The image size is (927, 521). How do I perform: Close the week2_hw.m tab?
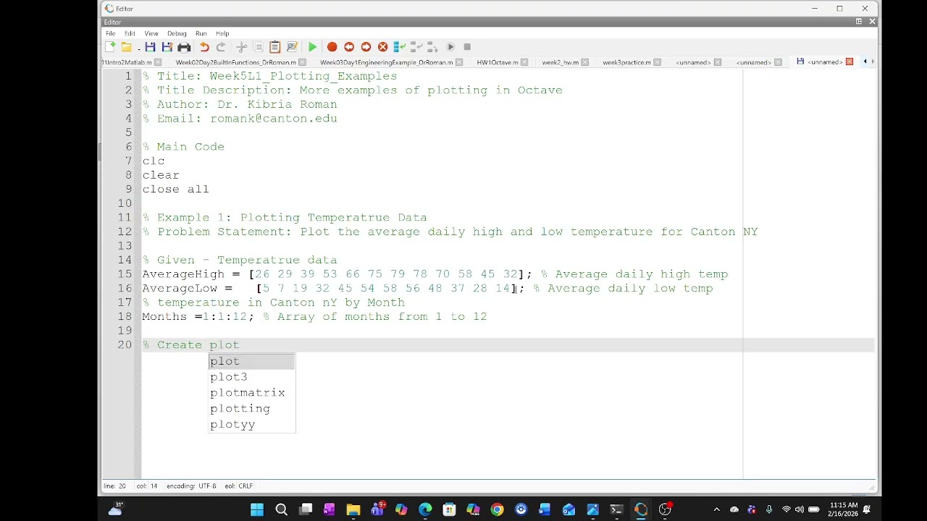click(x=585, y=62)
